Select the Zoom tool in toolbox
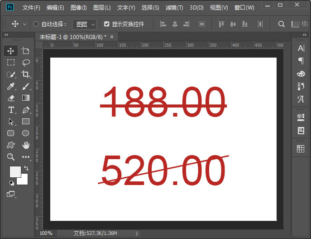The height and width of the screenshot is (239, 311). pos(11,157)
